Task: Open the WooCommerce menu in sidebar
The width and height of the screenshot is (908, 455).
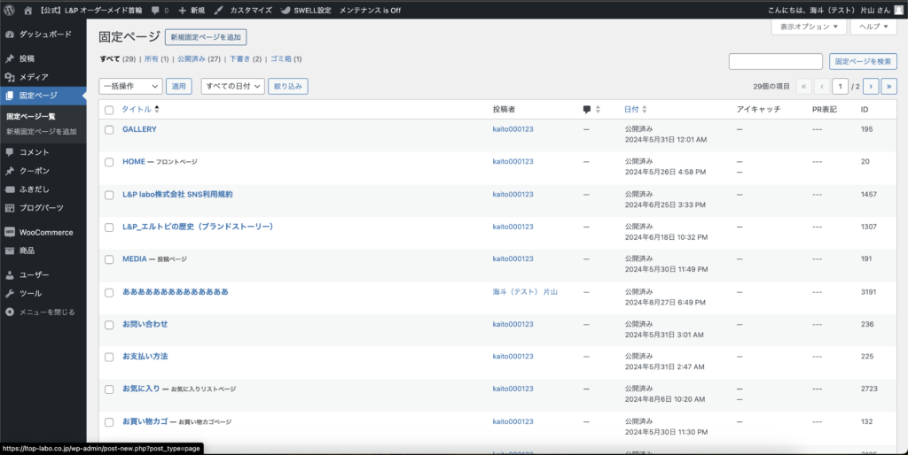Action: point(45,232)
